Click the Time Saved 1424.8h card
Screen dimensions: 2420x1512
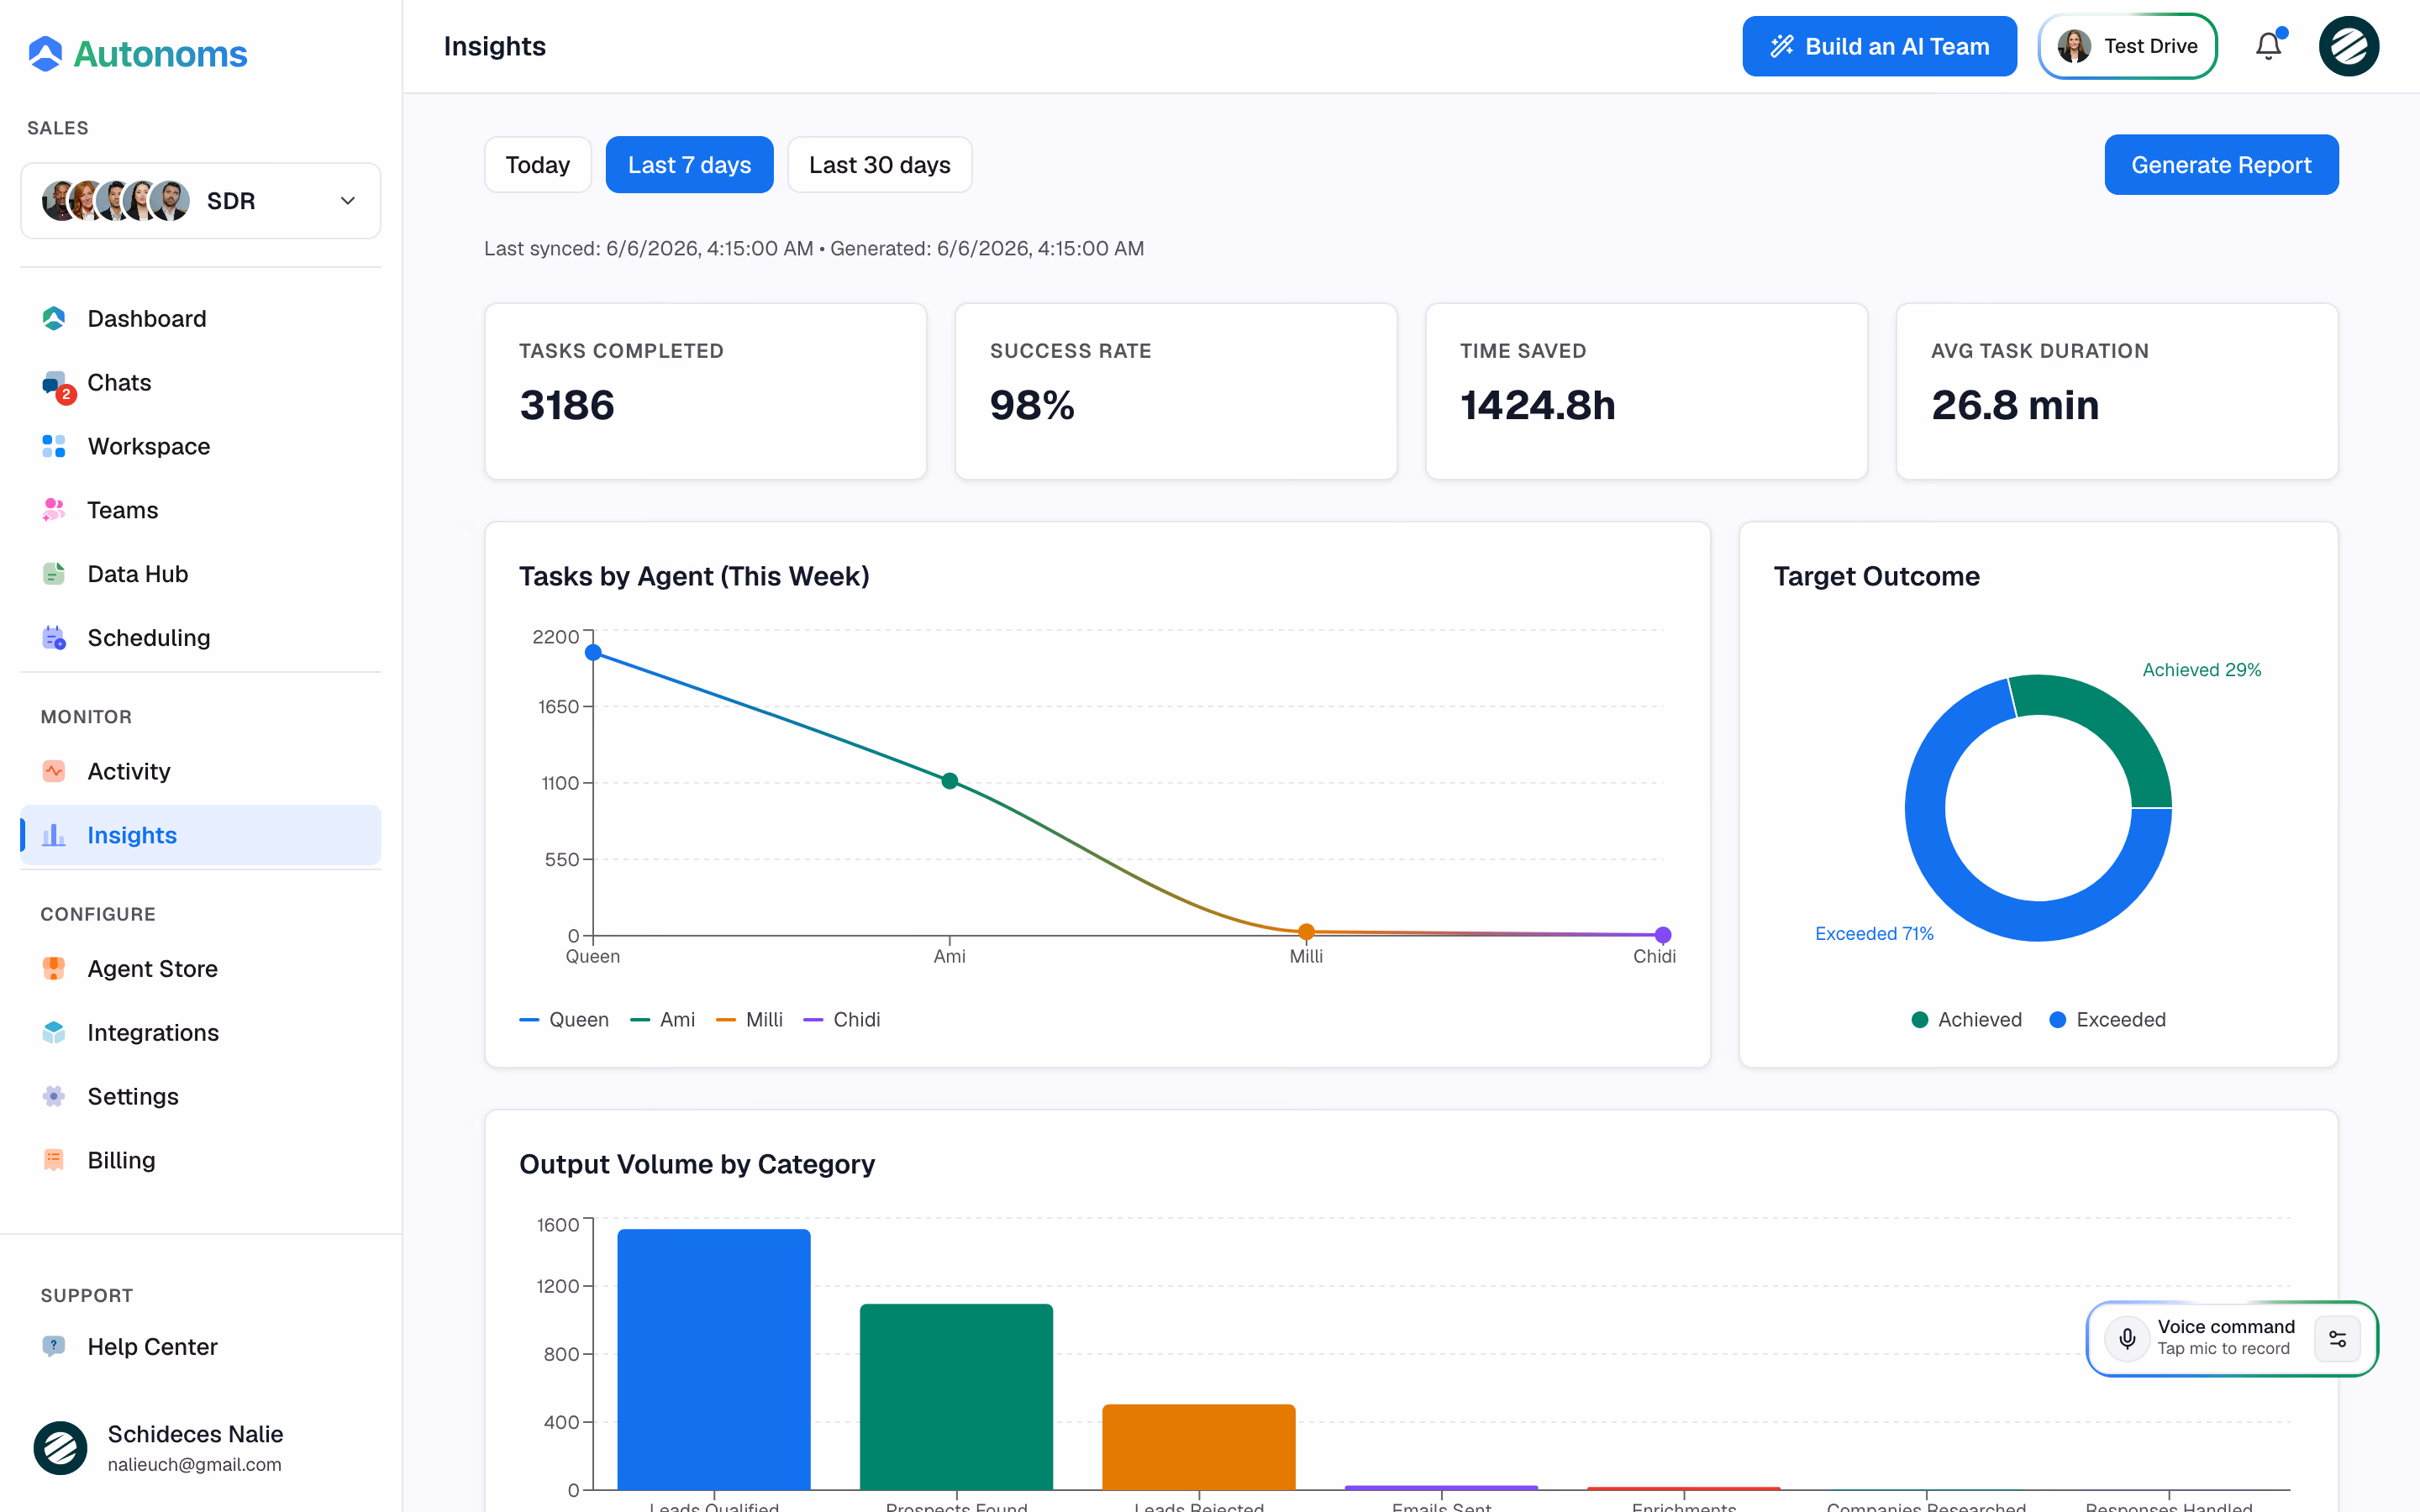click(x=1647, y=391)
